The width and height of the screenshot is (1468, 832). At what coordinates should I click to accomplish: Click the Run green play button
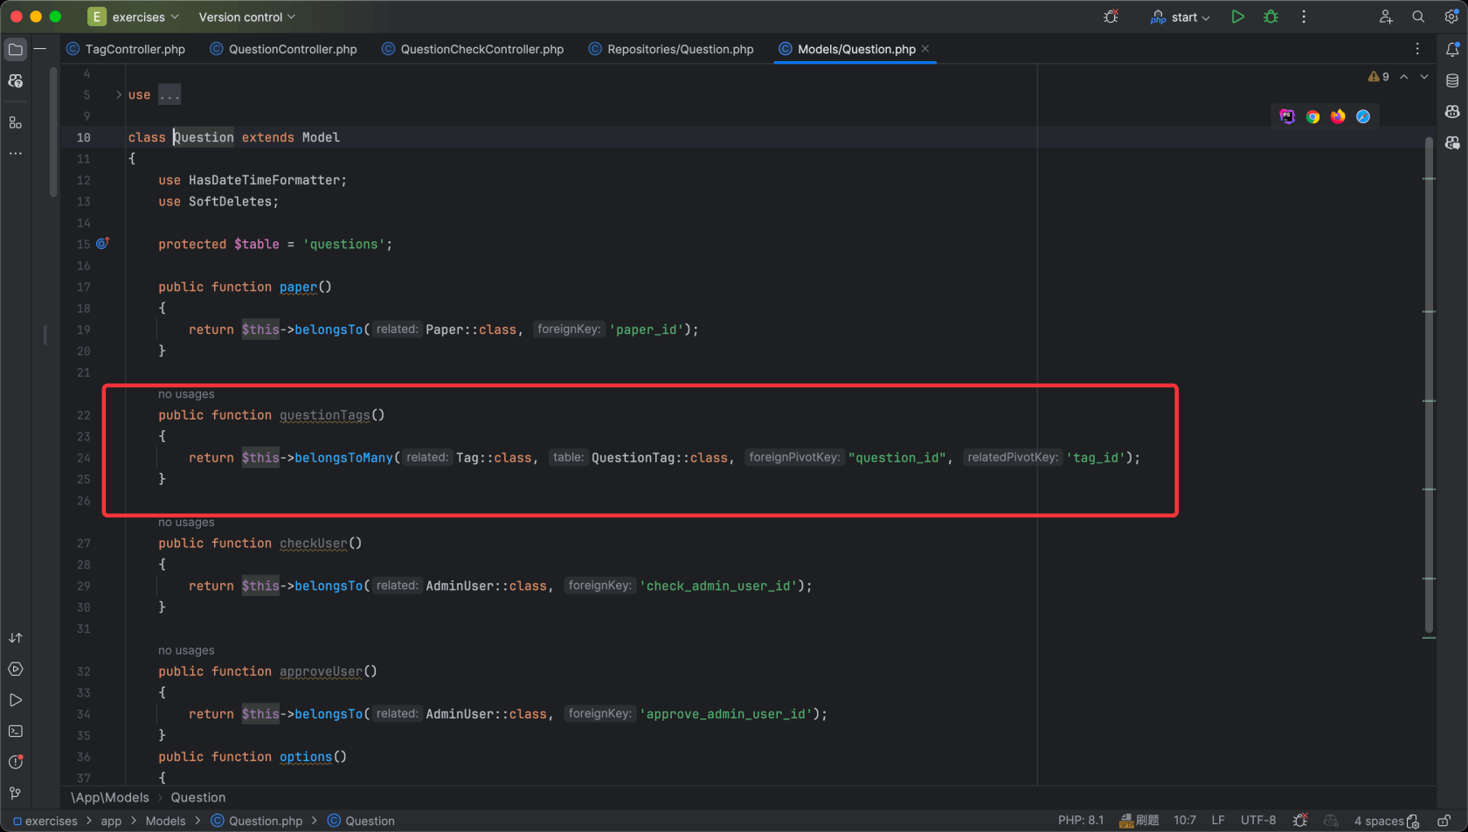click(1237, 17)
